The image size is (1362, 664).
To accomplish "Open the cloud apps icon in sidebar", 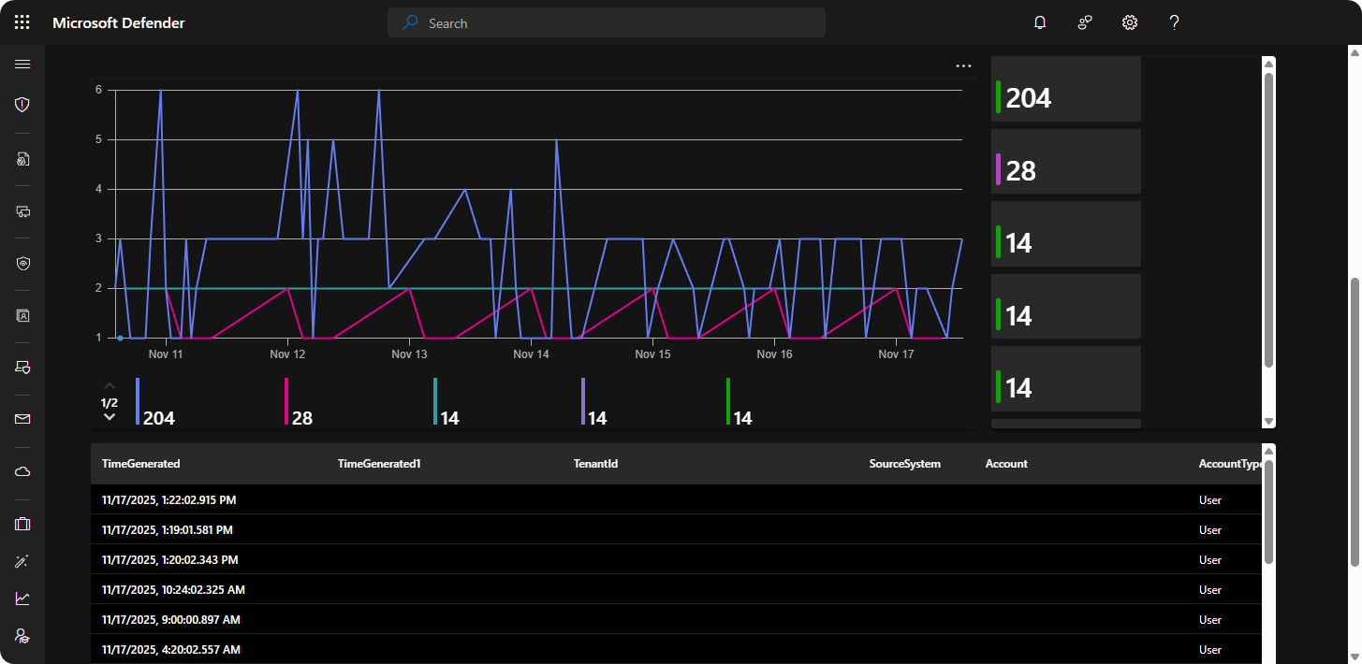I will pyautogui.click(x=22, y=471).
